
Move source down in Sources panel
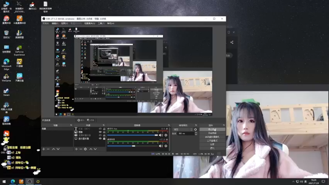[x=95, y=149]
